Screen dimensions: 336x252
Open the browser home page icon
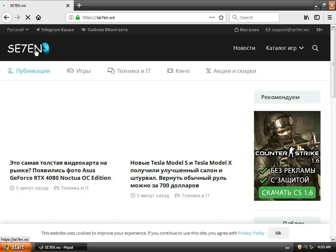pos(38,17)
